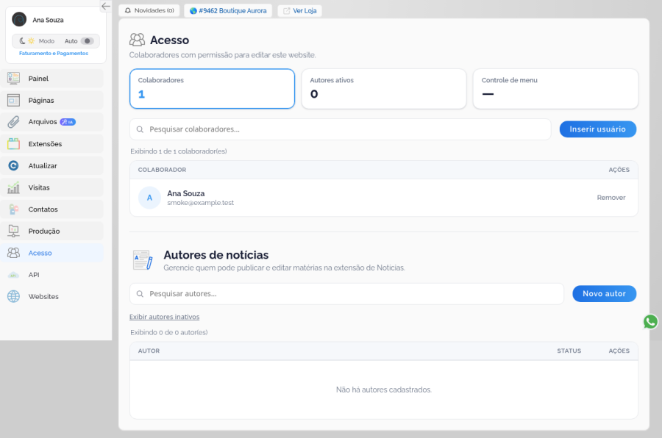Select the #9462 Boutique Aurora tab
The height and width of the screenshot is (438, 662).
click(228, 10)
